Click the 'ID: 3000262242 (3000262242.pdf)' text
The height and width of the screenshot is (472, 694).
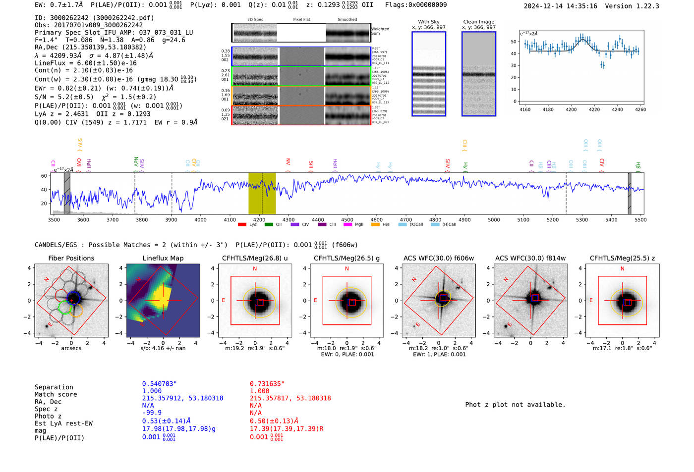(x=94, y=18)
